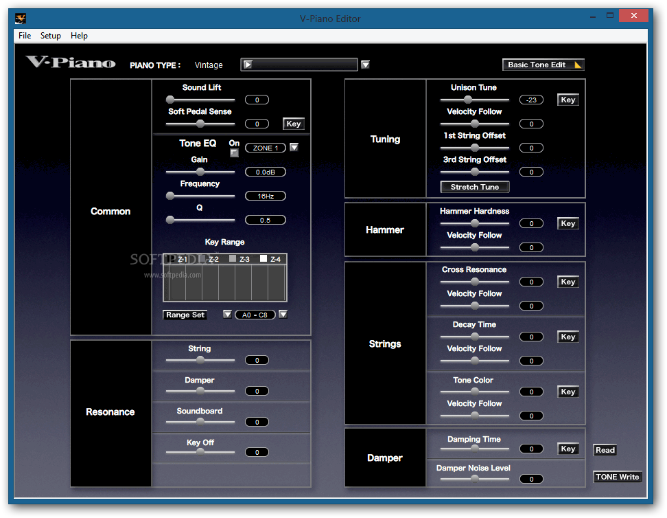Click the Key button for Unison Tune
This screenshot has height=518, width=667.
568,100
